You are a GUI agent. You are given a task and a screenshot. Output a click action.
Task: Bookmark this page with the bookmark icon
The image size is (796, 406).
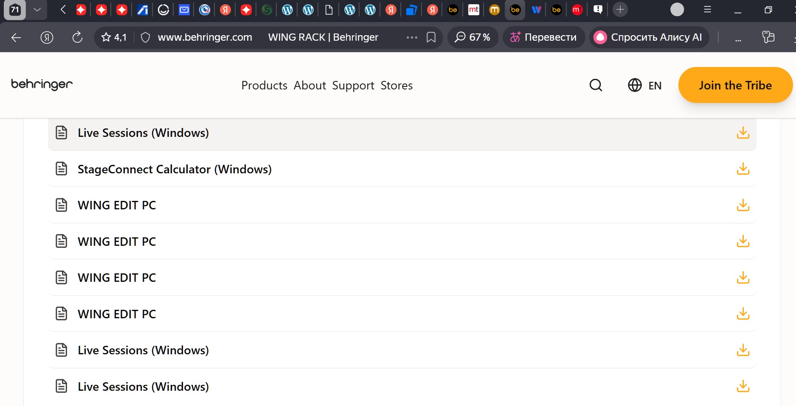[x=431, y=38]
